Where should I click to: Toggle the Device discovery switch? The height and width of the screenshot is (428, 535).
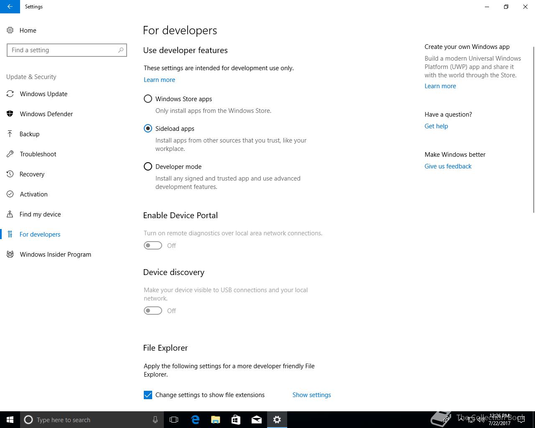(153, 311)
